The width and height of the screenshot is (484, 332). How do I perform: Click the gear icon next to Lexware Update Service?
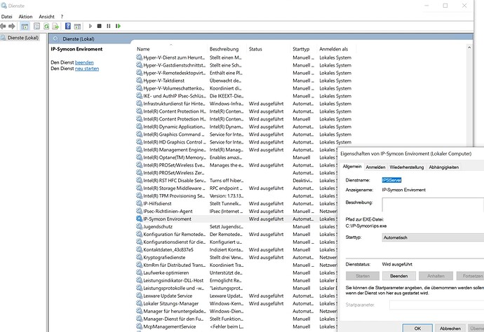tap(139, 296)
